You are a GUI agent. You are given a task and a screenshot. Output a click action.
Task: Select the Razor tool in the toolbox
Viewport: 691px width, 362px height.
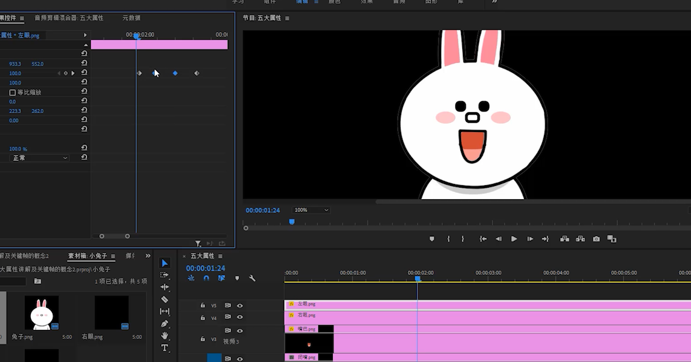coord(165,299)
